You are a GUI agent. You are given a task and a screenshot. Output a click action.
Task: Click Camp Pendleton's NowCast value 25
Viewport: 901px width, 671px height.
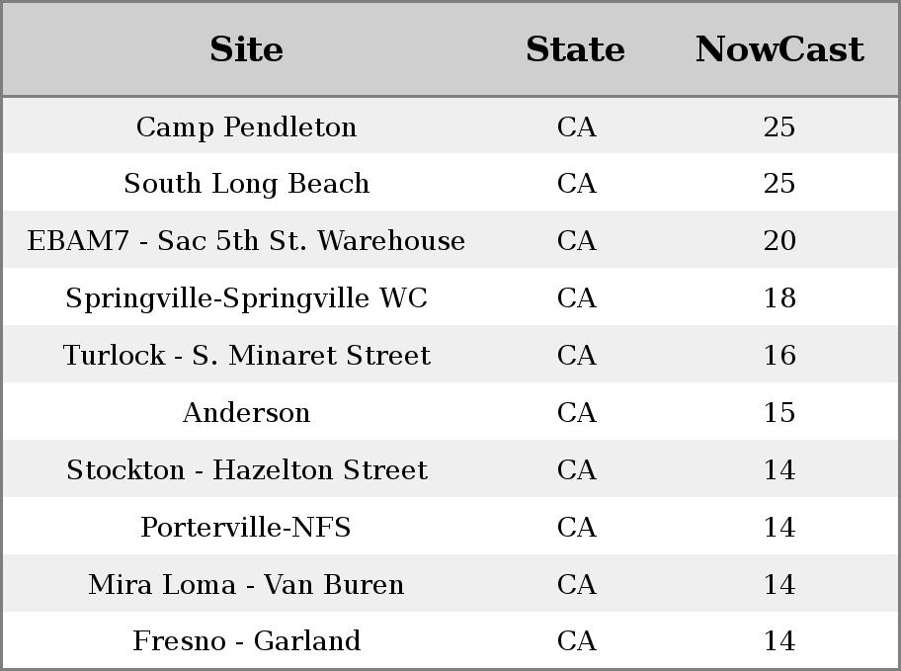tap(779, 127)
